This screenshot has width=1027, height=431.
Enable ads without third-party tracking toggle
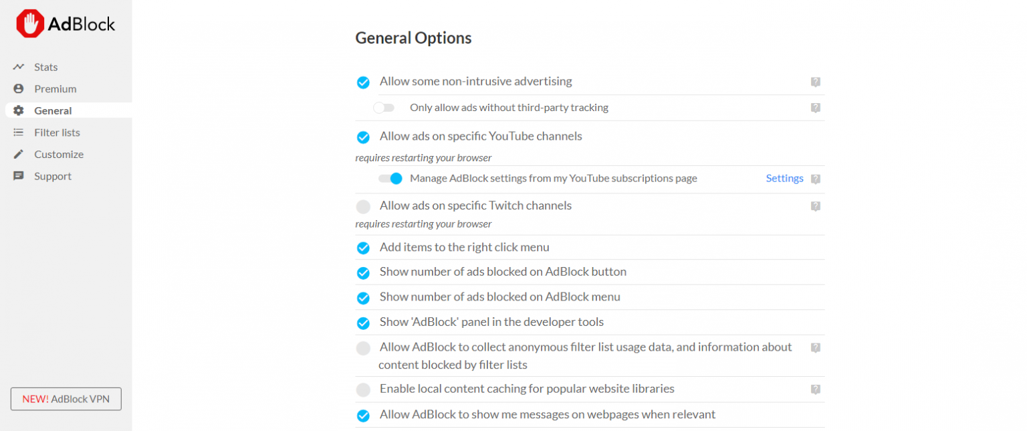tap(384, 107)
